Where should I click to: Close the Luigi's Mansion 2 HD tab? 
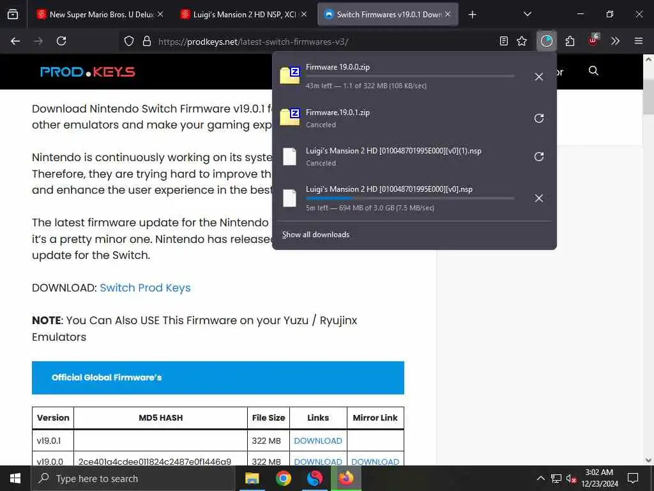tap(304, 14)
